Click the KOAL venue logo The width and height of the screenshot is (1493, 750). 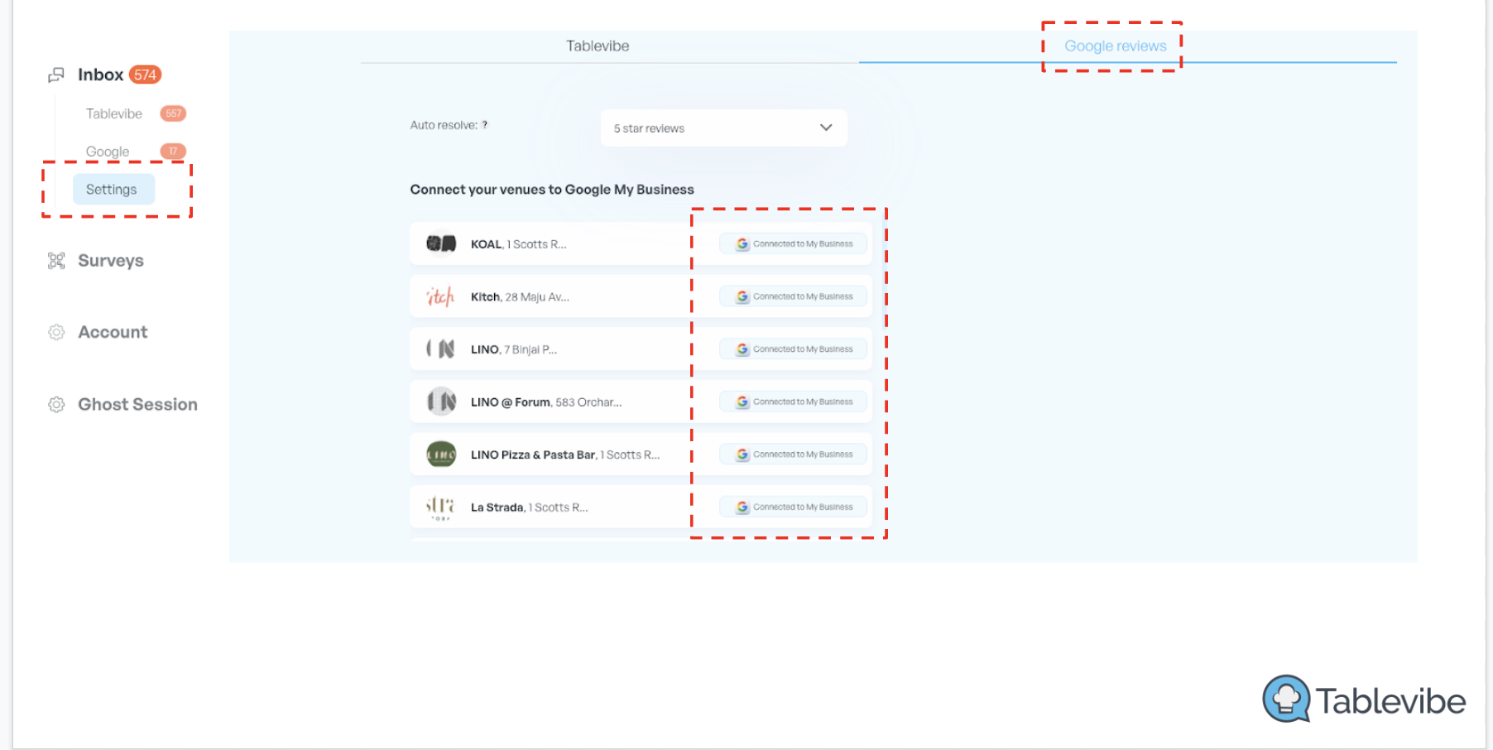441,243
